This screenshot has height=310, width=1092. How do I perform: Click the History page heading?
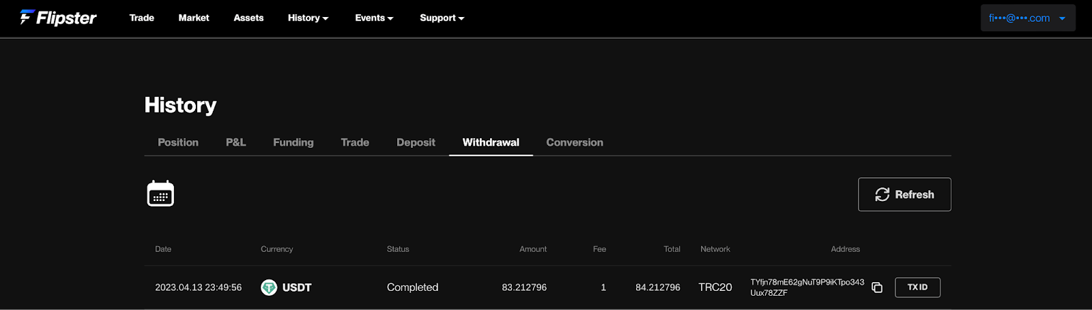click(180, 105)
